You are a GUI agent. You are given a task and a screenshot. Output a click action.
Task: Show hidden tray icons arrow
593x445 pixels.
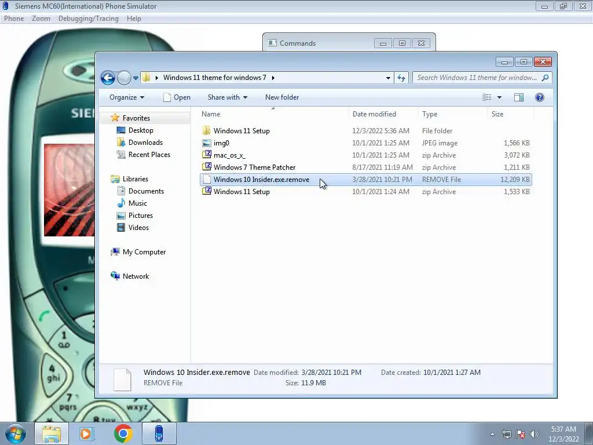pos(492,434)
